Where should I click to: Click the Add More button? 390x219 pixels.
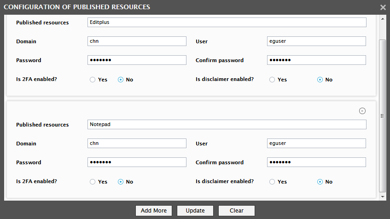tap(154, 211)
